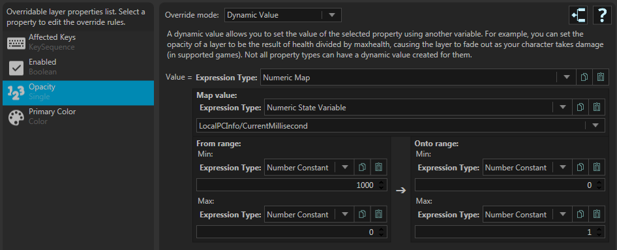Viewport: 617px width, 250px height.
Task: Paste into the Numeric Map expression
Action: [600, 78]
